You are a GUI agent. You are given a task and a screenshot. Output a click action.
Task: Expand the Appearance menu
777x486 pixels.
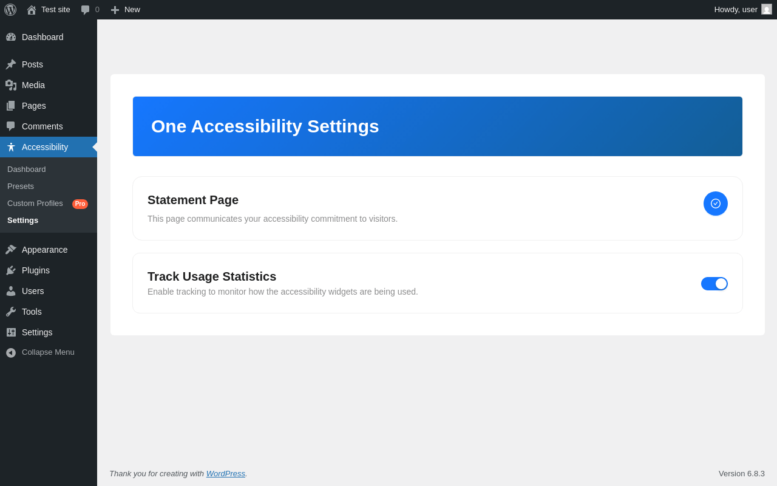[49, 250]
